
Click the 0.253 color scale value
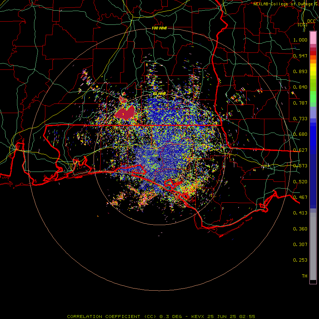[x=300, y=260]
